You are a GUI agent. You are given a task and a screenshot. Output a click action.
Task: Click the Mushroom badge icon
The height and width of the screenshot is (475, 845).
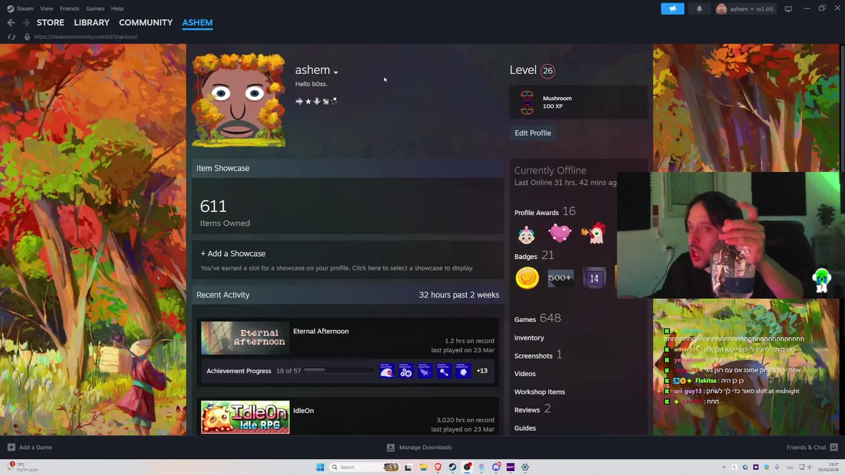coord(527,102)
